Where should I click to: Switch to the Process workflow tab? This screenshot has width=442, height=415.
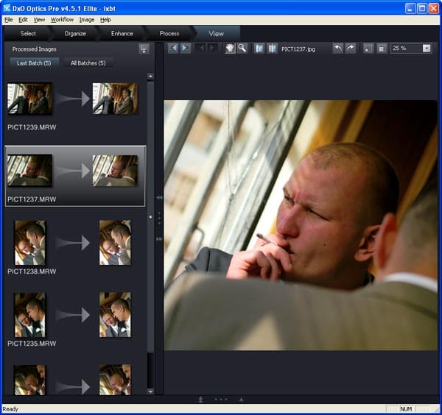tap(169, 34)
